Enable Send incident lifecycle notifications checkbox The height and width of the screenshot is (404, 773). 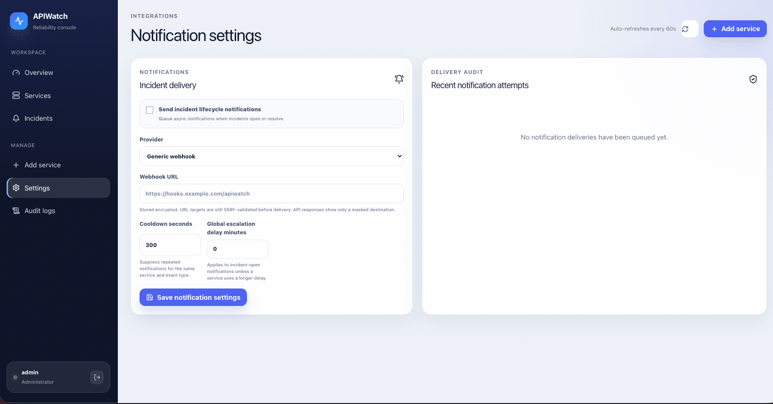point(150,110)
